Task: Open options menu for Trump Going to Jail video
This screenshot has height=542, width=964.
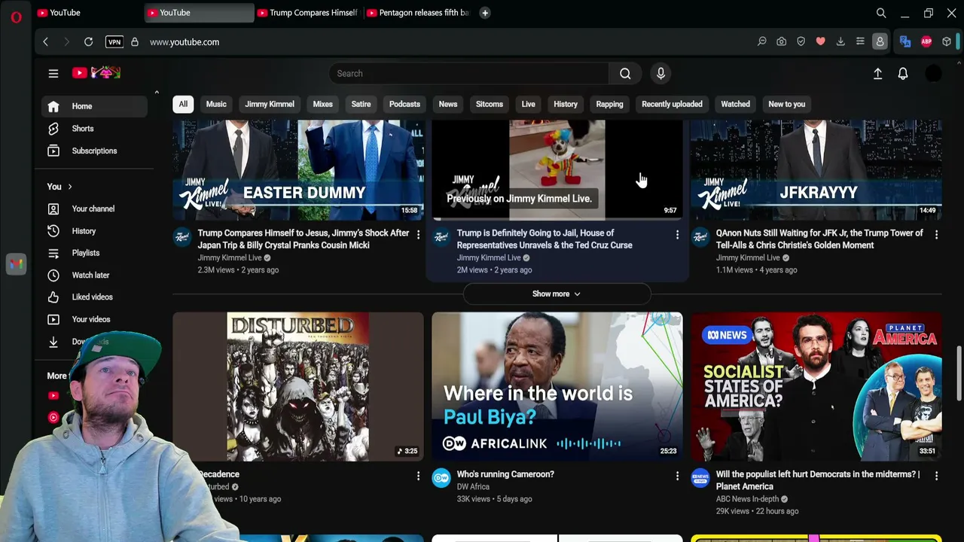Action: 677,235
